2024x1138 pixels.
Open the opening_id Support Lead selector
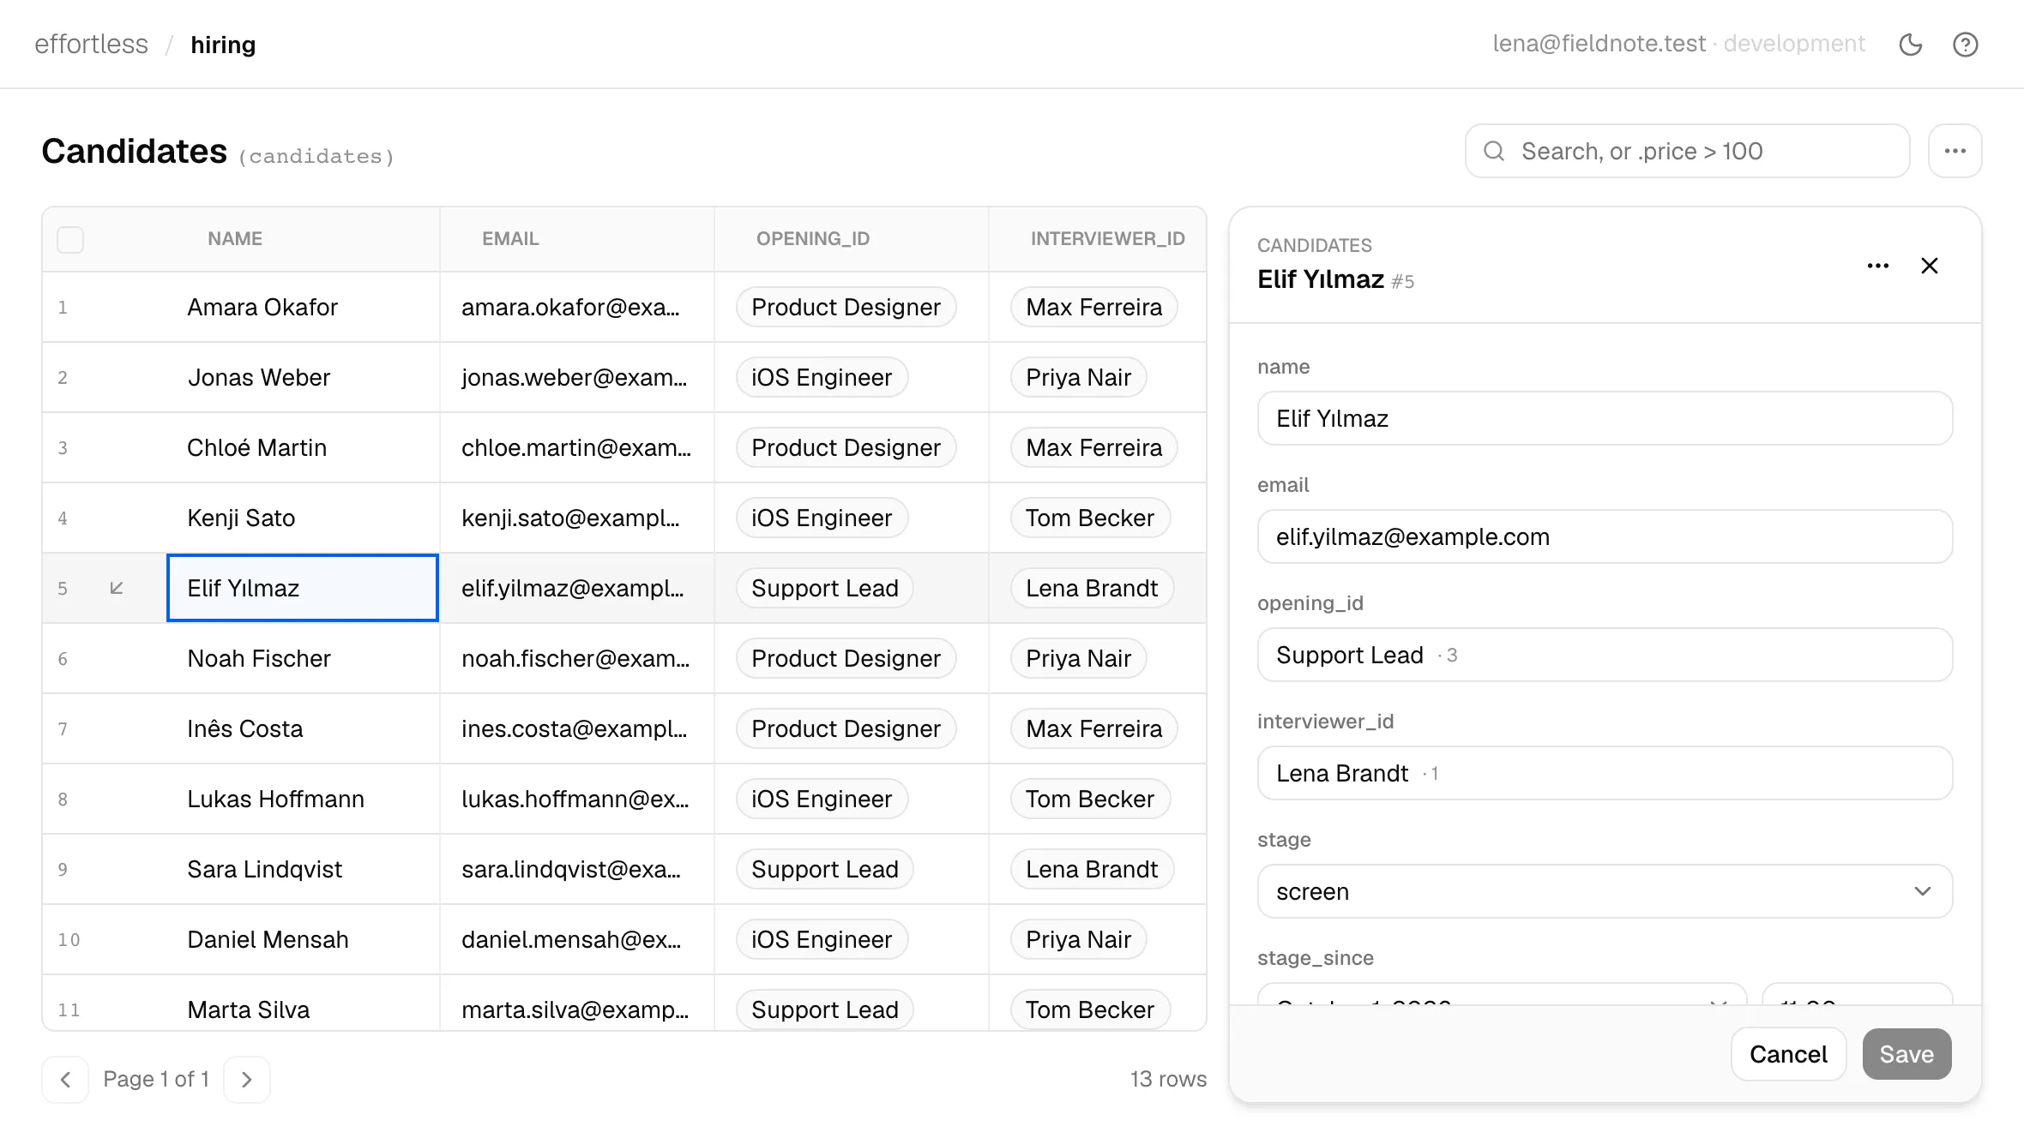[x=1605, y=655]
